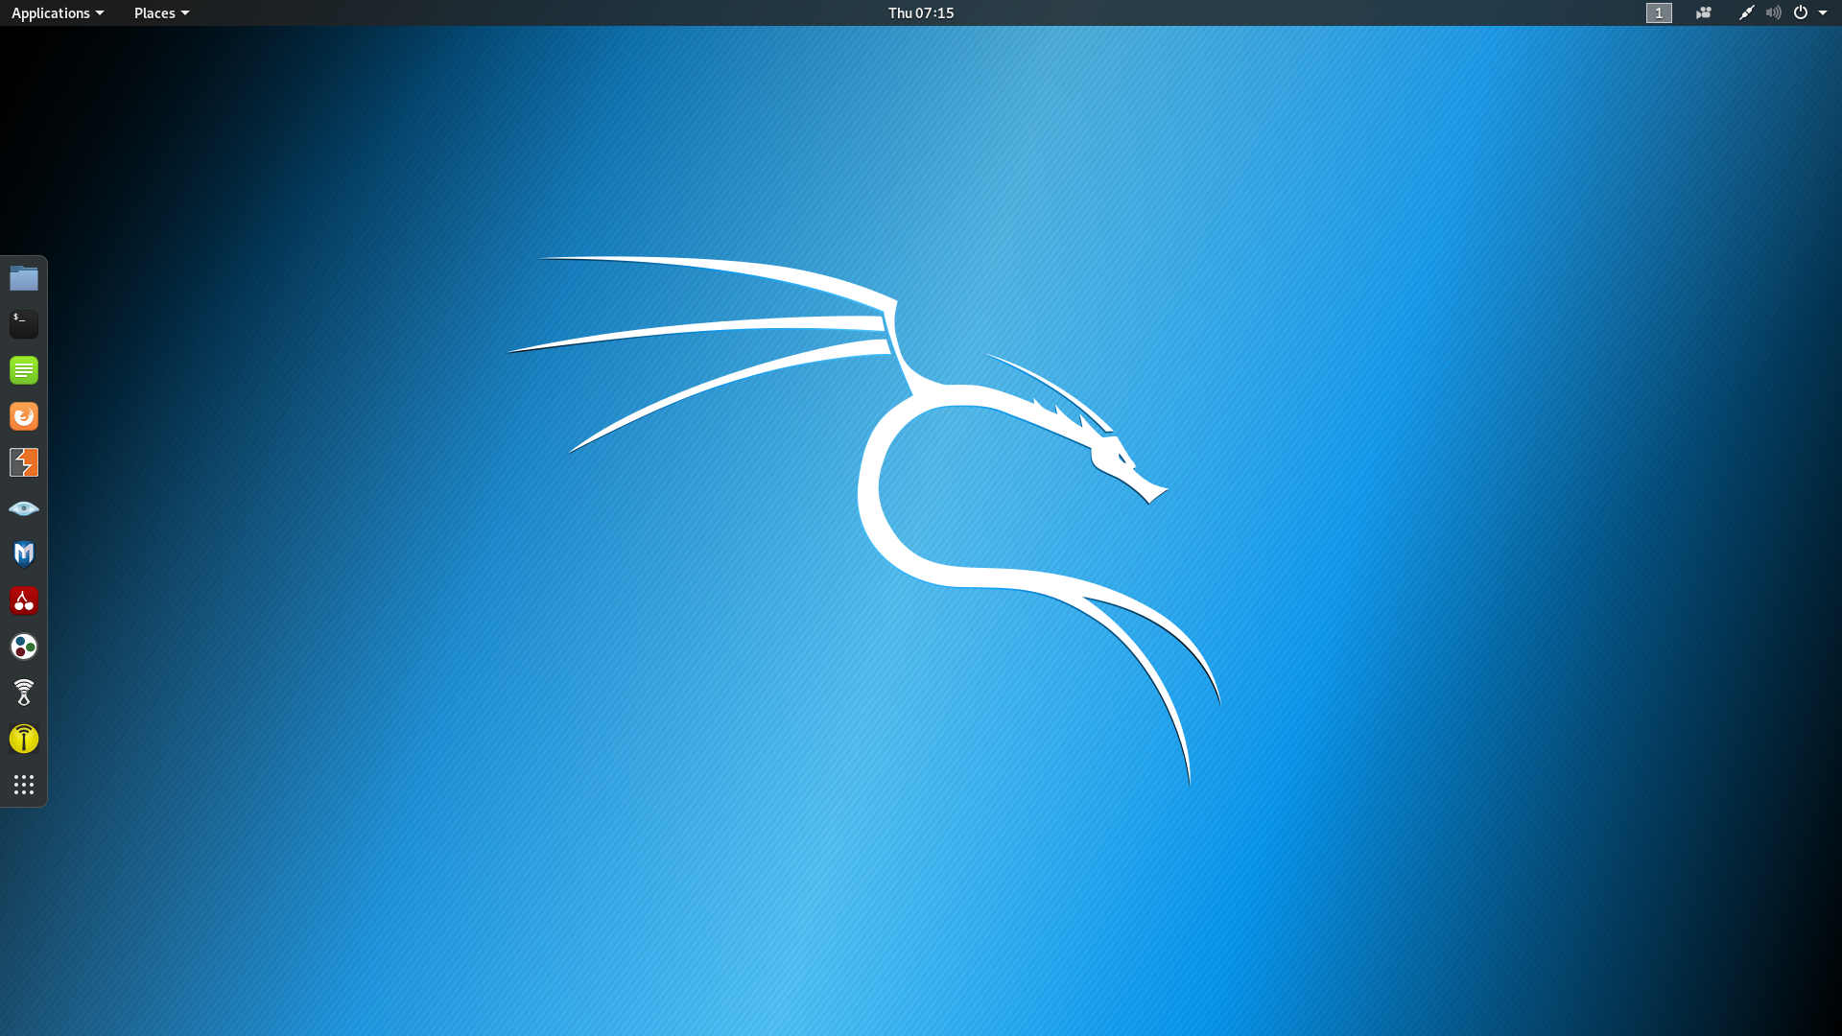
Task: Open Burp Suite security tool
Action: (x=23, y=461)
